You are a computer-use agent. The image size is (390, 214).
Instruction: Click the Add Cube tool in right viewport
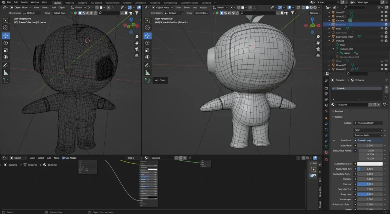coord(147,80)
